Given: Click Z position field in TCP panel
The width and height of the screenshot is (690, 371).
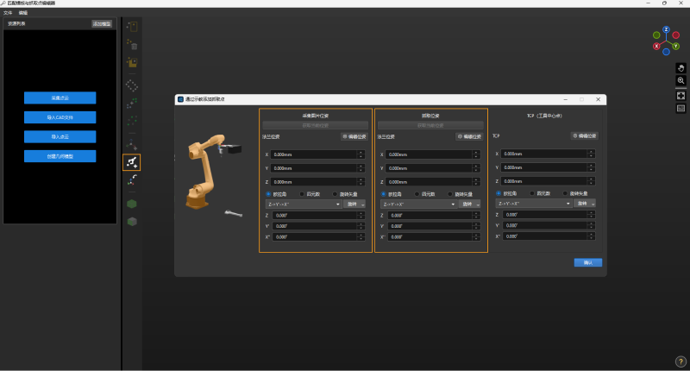Looking at the screenshot, I should [x=548, y=181].
